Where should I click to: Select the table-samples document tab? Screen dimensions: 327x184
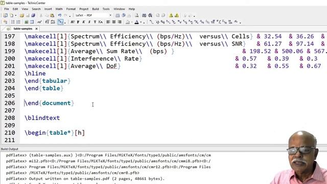[x=22, y=29]
